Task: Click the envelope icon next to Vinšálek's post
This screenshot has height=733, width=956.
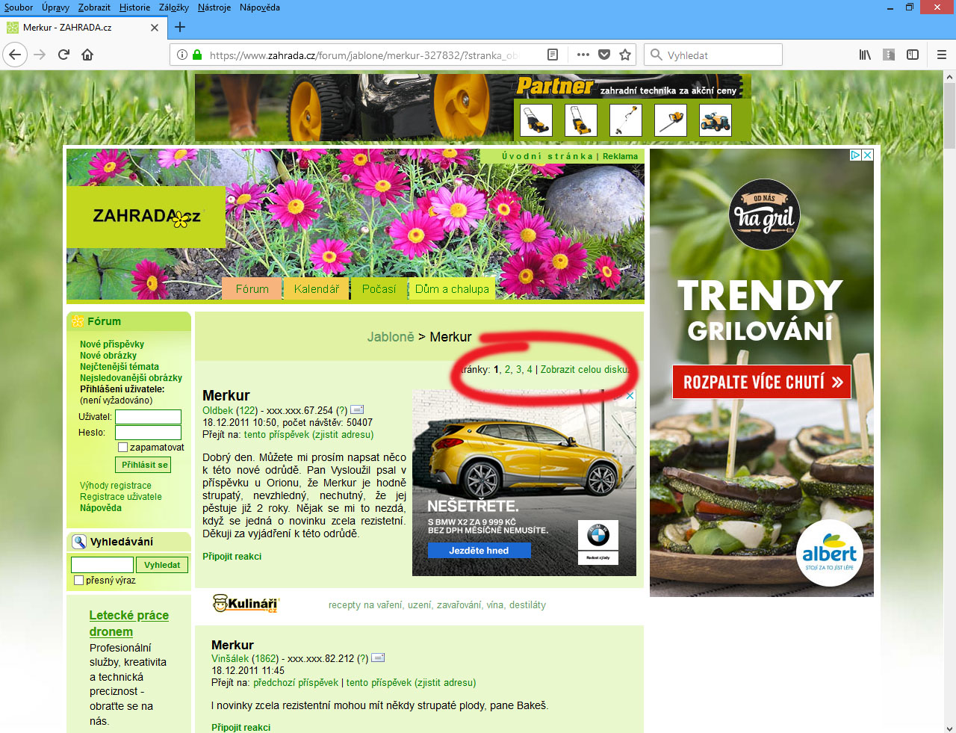Action: coord(378,658)
